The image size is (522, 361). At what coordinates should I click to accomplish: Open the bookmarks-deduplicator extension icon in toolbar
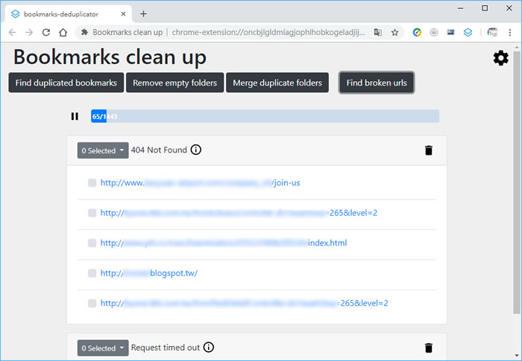point(468,32)
